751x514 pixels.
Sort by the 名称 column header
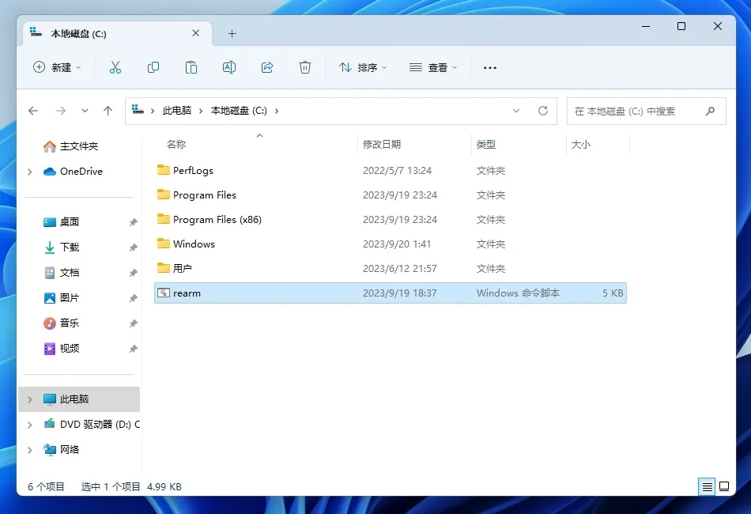(176, 145)
